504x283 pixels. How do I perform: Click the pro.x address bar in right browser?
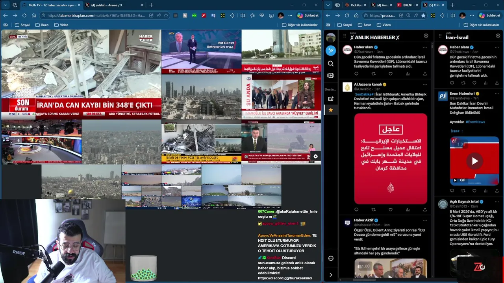pyautogui.click(x=382, y=15)
